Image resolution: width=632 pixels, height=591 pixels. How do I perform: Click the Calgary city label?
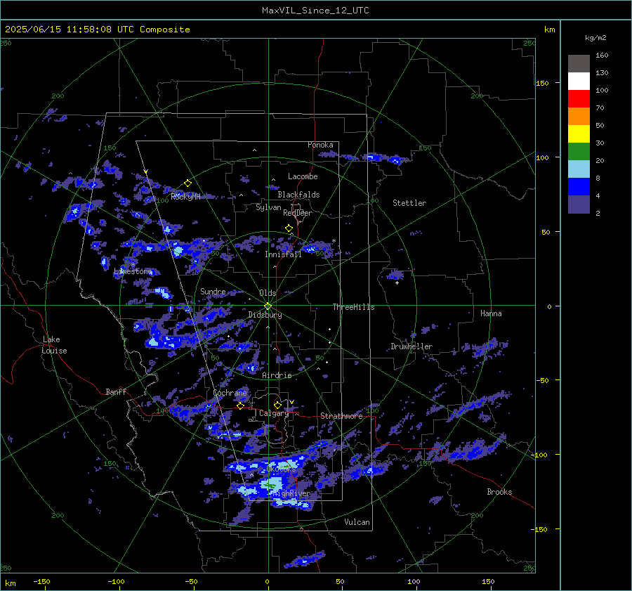click(274, 413)
